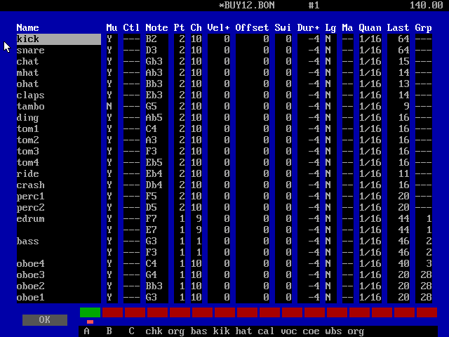This screenshot has height=337, width=449.
Task: Edit the Dur+ -4 value of ohat
Action: pyautogui.click(x=309, y=84)
